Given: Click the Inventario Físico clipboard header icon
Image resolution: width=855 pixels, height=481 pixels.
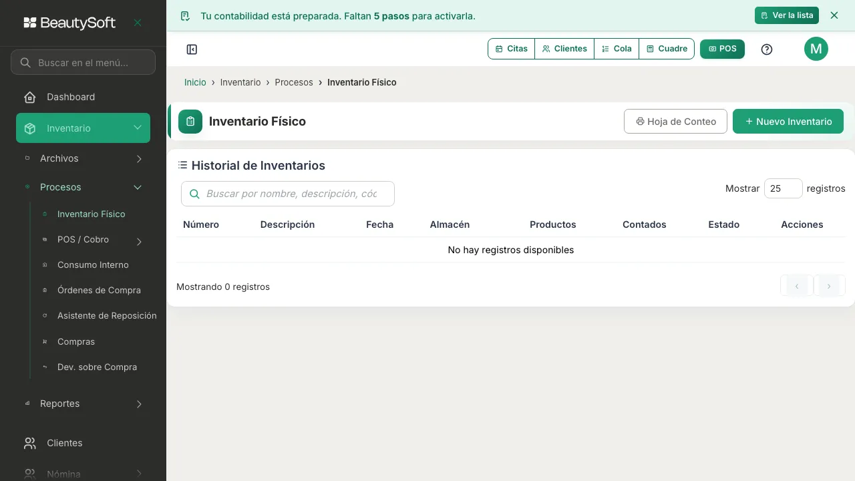Looking at the screenshot, I should tap(190, 122).
